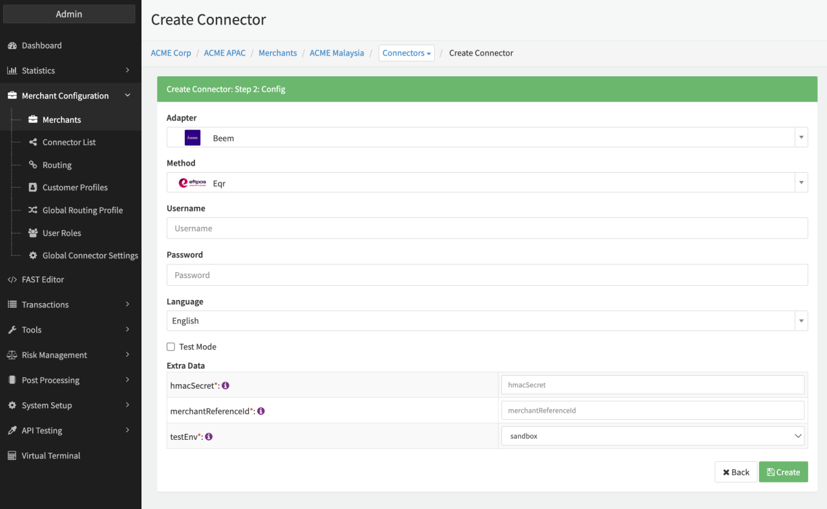This screenshot has width=827, height=509.
Task: Click the Back button
Action: point(735,472)
